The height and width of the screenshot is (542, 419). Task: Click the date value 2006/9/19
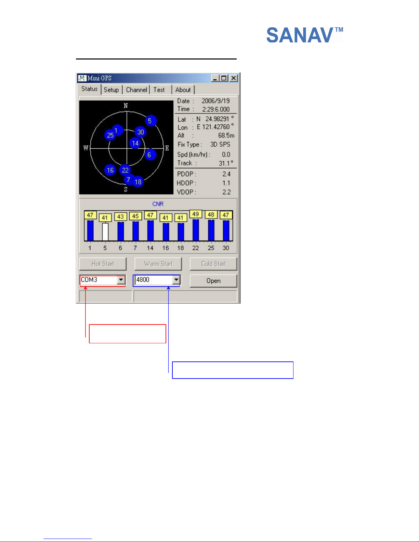(x=215, y=101)
